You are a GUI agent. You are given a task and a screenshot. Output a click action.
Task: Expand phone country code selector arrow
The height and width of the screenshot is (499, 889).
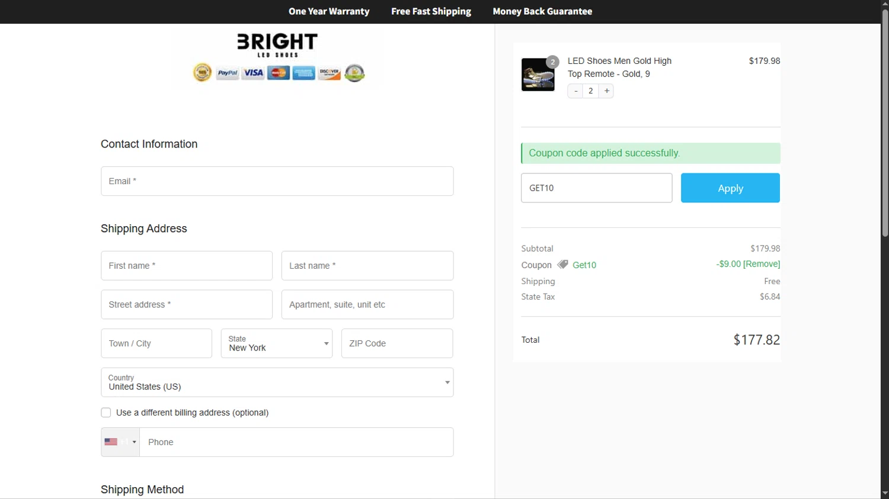click(135, 442)
